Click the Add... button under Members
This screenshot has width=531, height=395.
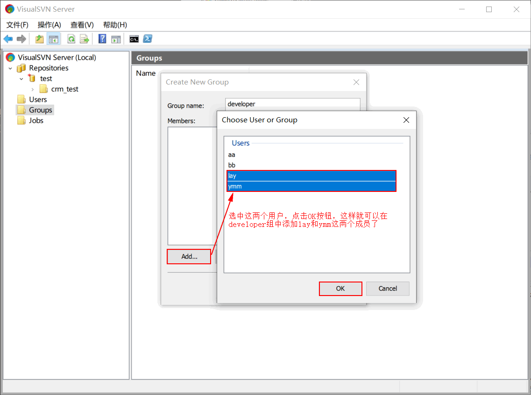pyautogui.click(x=189, y=257)
